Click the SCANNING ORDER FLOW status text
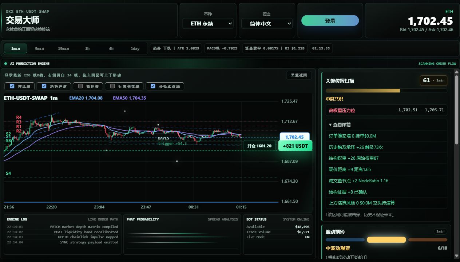460x262 pixels. pyautogui.click(x=437, y=64)
